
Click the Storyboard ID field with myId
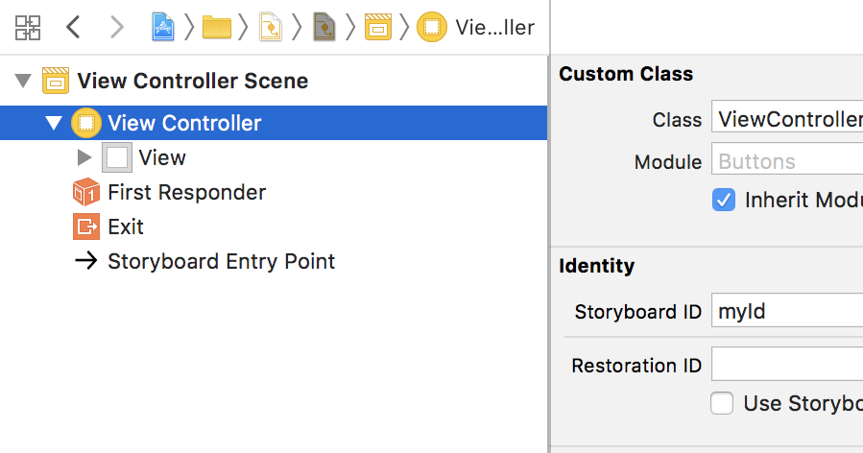point(787,311)
